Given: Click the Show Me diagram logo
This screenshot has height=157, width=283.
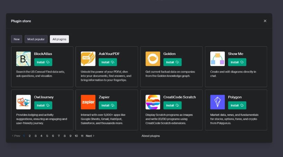Looking at the screenshot, I should (218, 59).
